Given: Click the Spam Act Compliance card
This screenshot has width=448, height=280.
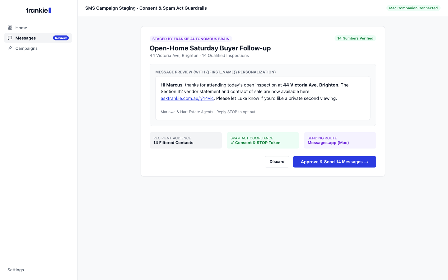Looking at the screenshot, I should 263,140.
